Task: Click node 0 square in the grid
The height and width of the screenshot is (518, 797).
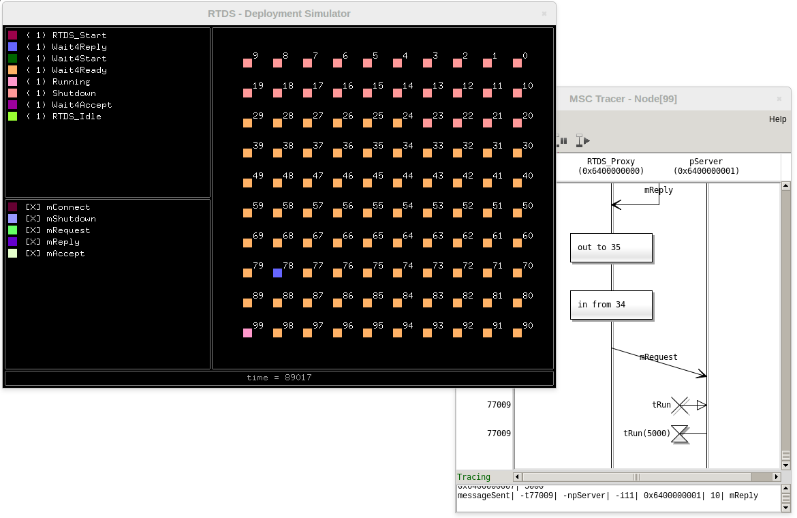Action: point(517,63)
